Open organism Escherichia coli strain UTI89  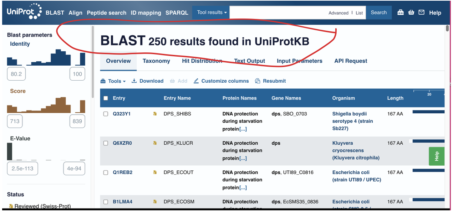click(357, 176)
